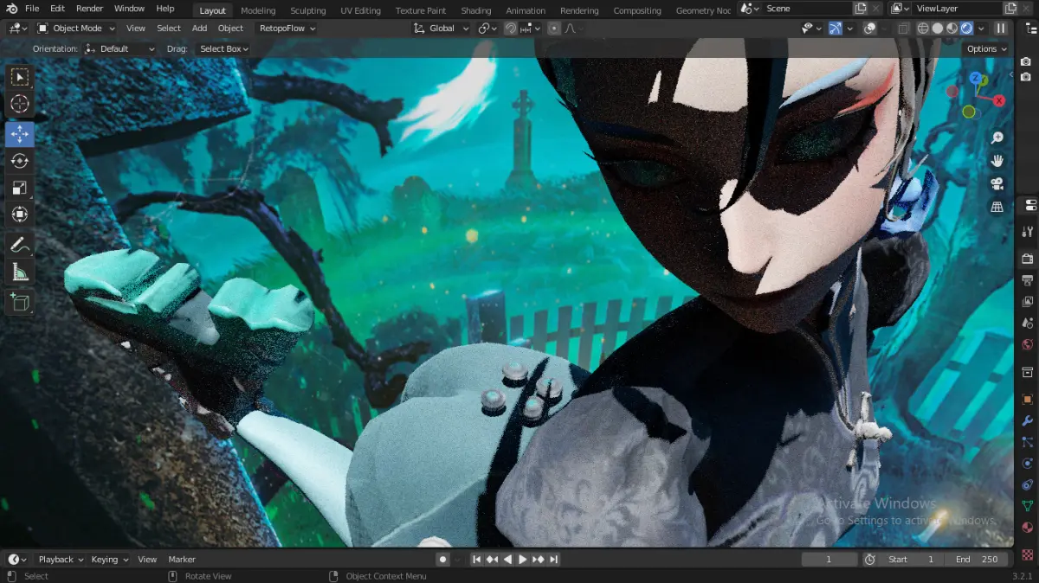Open the Render properties tab
The image size is (1039, 583).
(1028, 259)
